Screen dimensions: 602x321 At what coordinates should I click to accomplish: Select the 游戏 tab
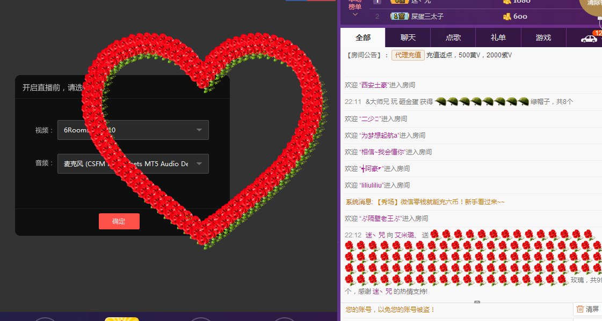(x=543, y=38)
